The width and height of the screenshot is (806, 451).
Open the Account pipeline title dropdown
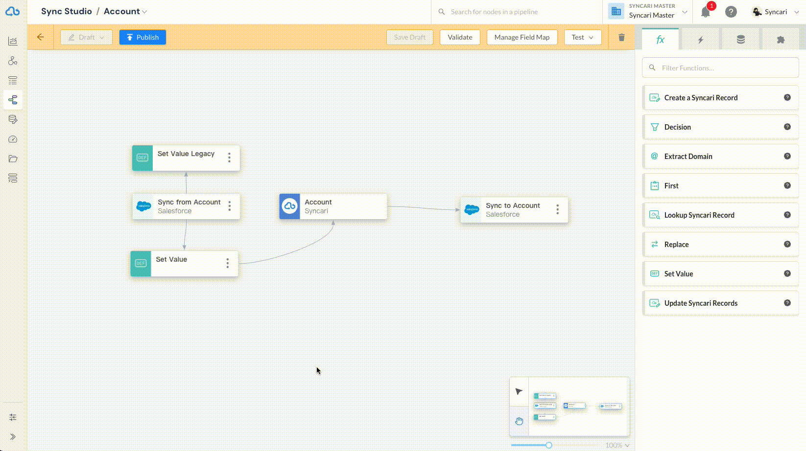tap(125, 11)
